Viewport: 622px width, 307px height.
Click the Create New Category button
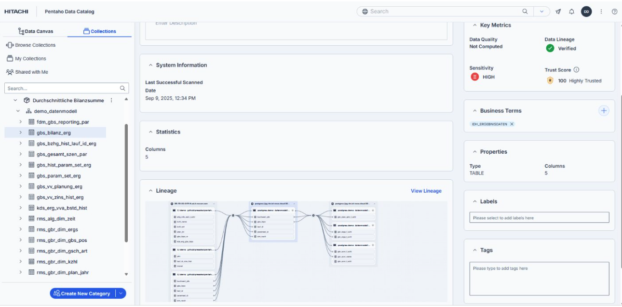click(82, 294)
